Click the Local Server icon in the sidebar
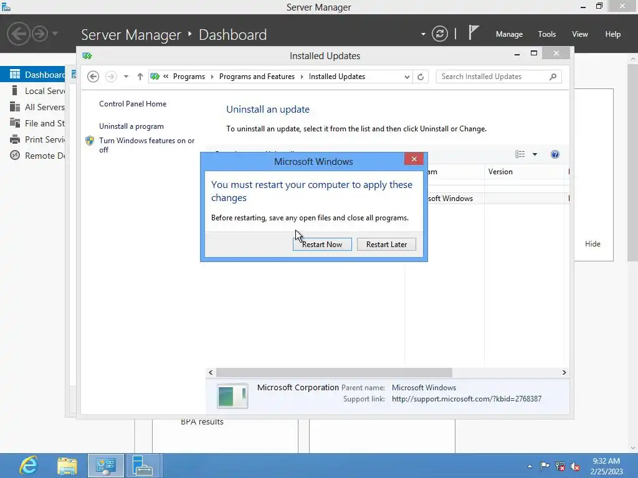This screenshot has width=638, height=478. pos(15,90)
